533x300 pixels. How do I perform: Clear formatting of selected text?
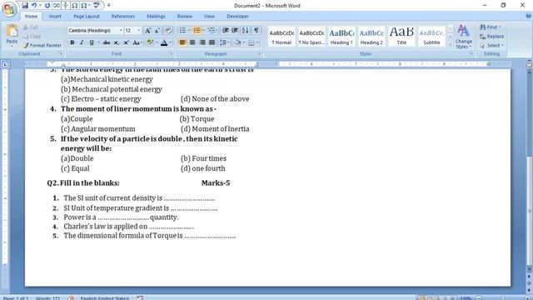tap(168, 31)
